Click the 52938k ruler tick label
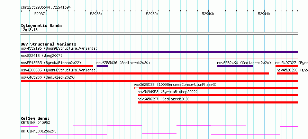 tap(96, 14)
